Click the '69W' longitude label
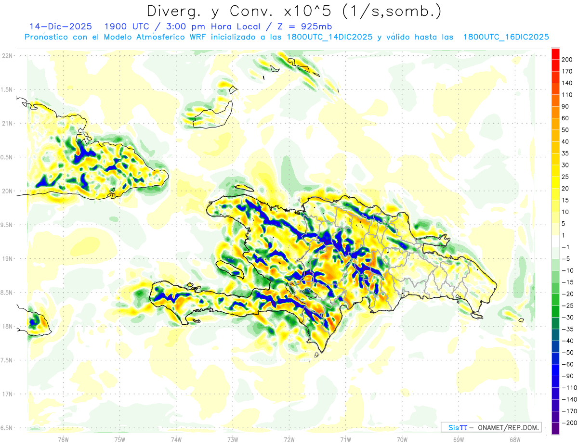The width and height of the screenshot is (578, 446). 459,439
